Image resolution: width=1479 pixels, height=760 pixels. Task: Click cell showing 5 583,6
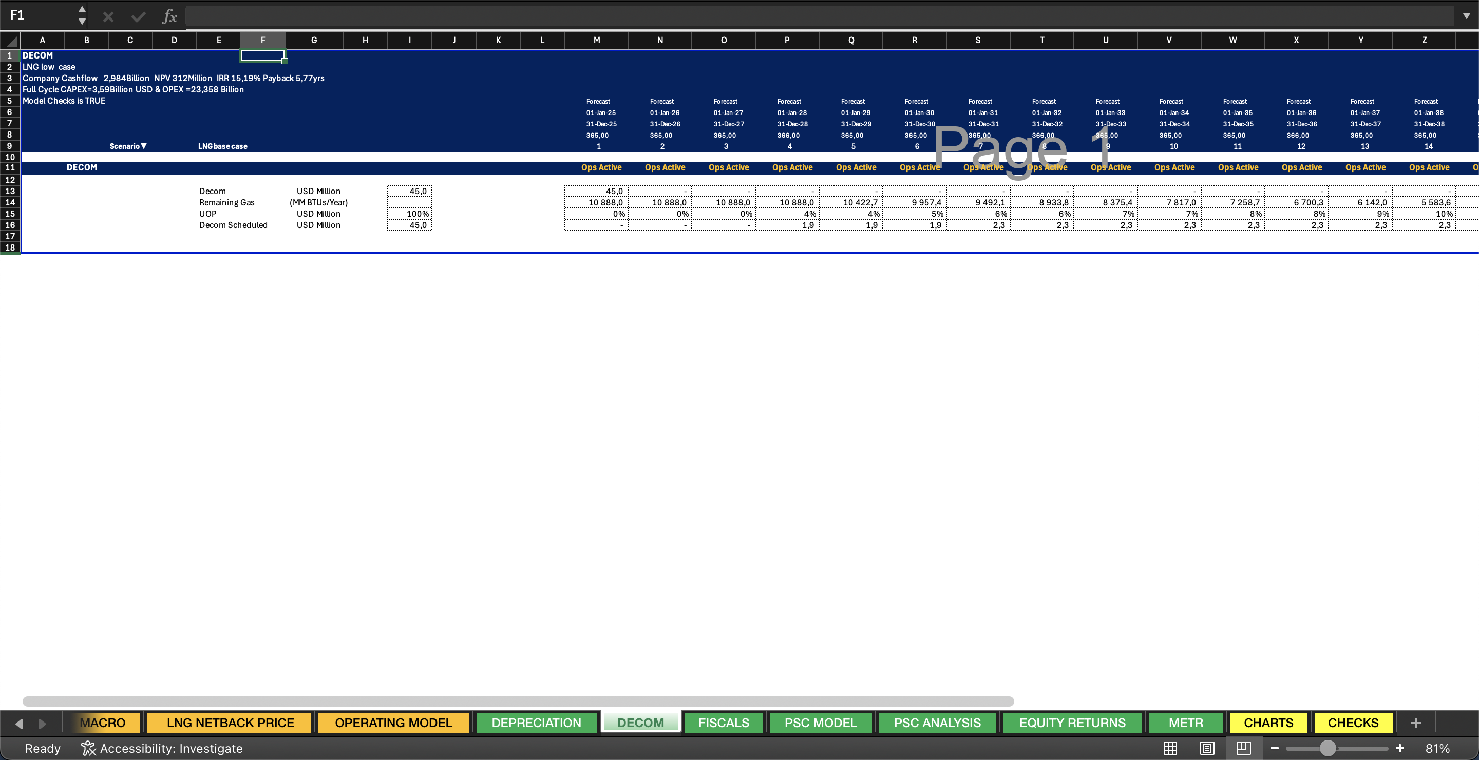pos(1424,203)
